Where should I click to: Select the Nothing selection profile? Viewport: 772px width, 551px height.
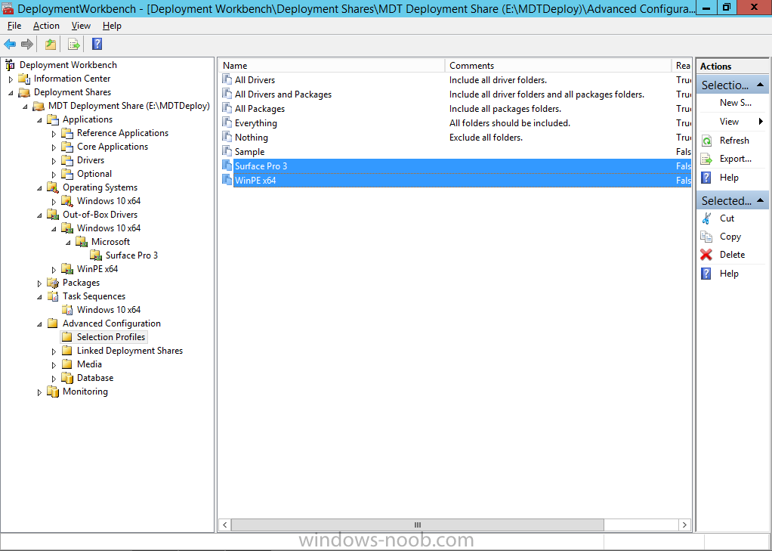tap(251, 138)
